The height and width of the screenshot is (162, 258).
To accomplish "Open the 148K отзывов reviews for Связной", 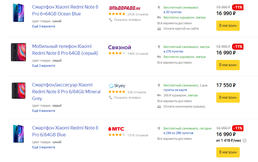I will point(138,54).
